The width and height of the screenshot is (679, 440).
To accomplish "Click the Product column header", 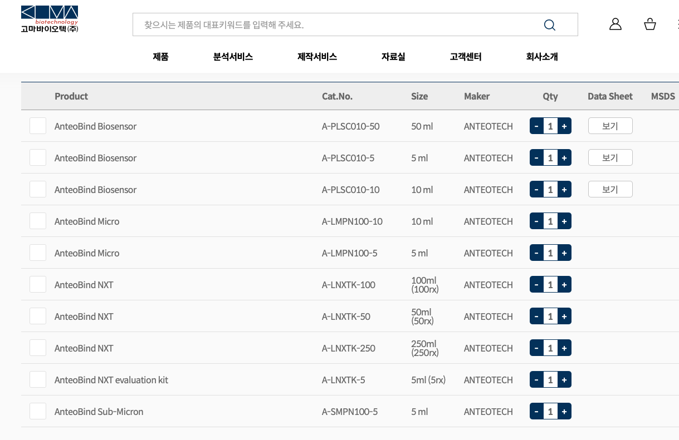I will click(71, 96).
